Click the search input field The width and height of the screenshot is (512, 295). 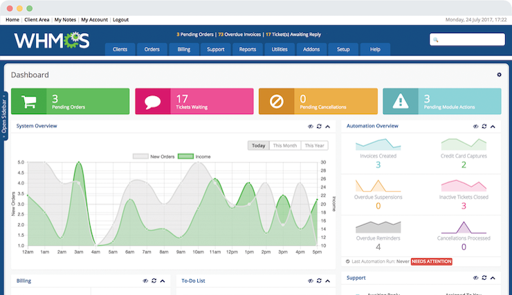(x=467, y=39)
